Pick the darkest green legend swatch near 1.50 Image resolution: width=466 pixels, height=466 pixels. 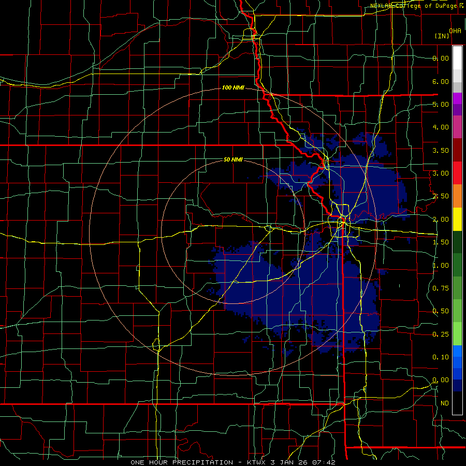click(x=457, y=242)
